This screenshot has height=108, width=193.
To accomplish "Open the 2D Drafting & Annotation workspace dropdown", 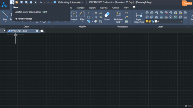I will 71,2.
